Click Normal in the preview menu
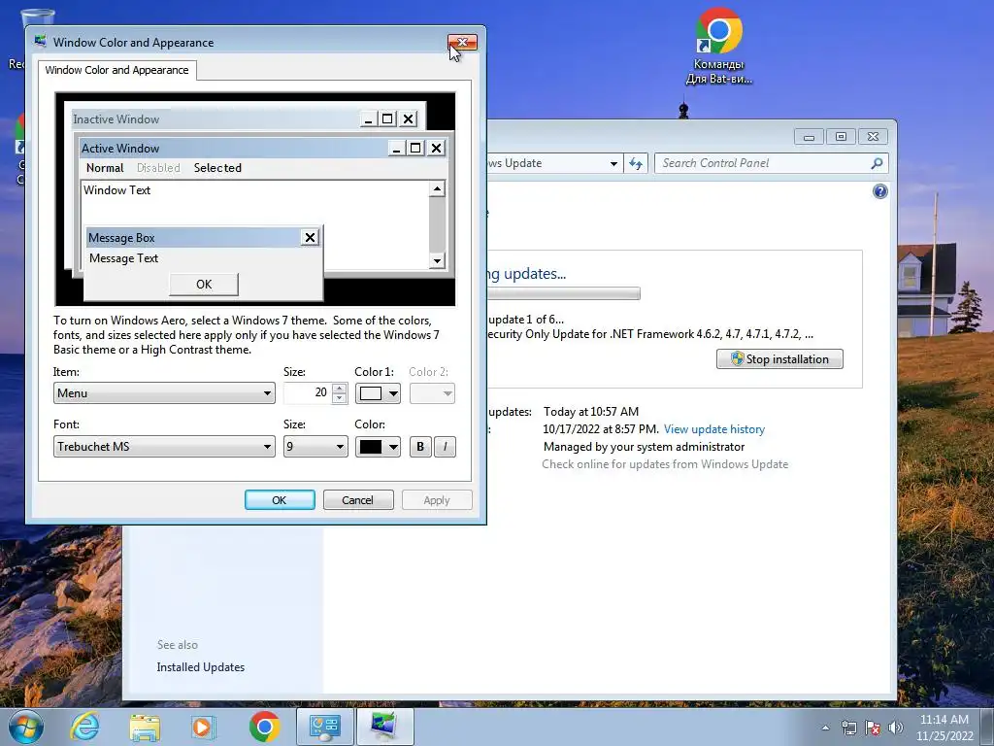Viewport: 994px width, 746px height. [x=105, y=167]
